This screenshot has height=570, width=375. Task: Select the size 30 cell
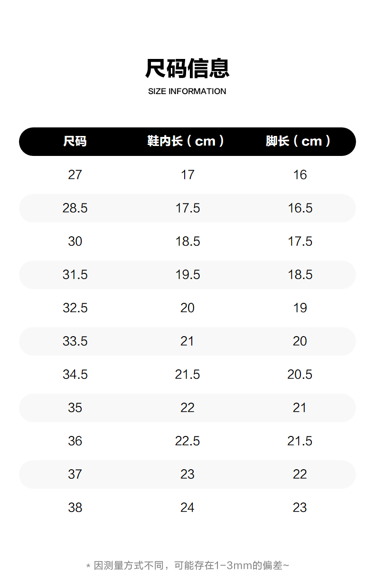(75, 242)
